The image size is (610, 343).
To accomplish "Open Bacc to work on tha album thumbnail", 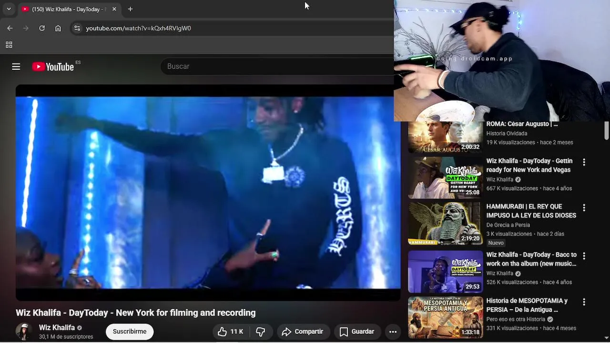I will tap(445, 272).
